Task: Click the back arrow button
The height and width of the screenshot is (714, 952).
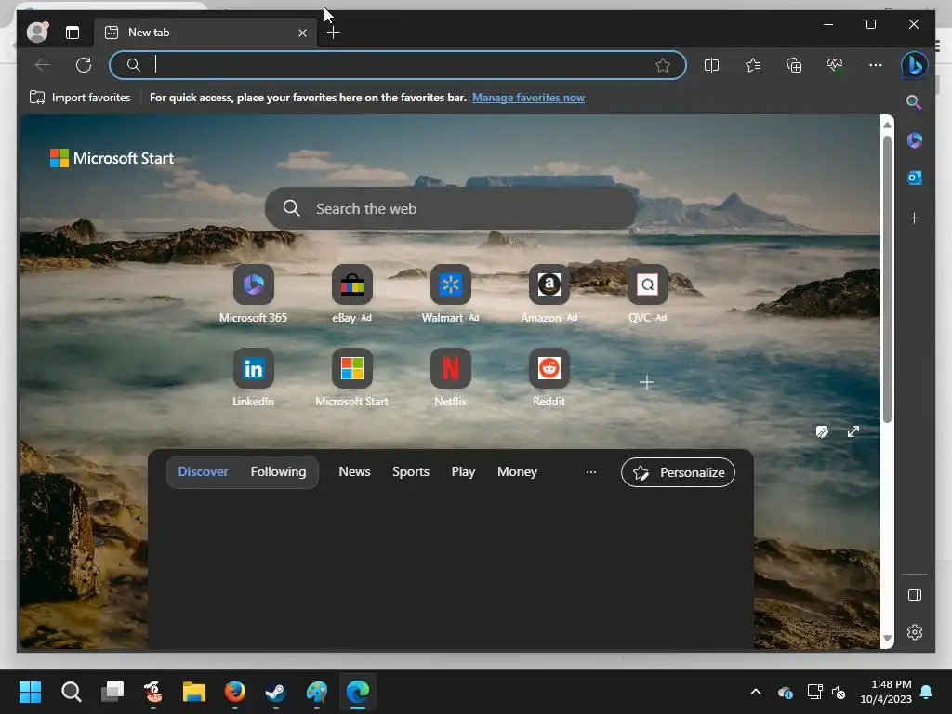Action: 43,65
